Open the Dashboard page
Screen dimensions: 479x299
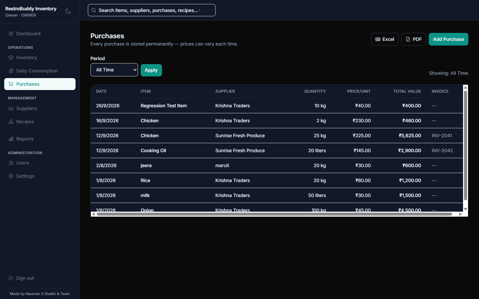coord(40,34)
